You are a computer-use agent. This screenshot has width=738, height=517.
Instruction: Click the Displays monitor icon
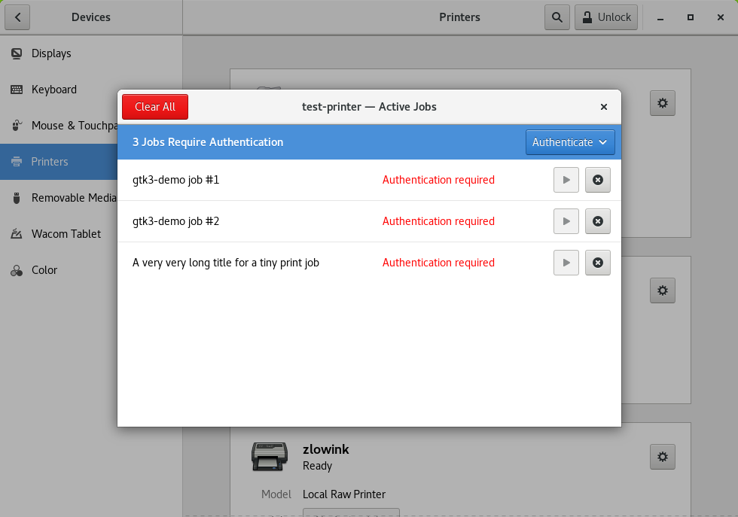tap(17, 53)
